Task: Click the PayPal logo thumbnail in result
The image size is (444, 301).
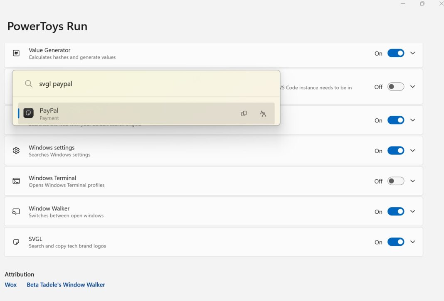Action: pyautogui.click(x=28, y=113)
